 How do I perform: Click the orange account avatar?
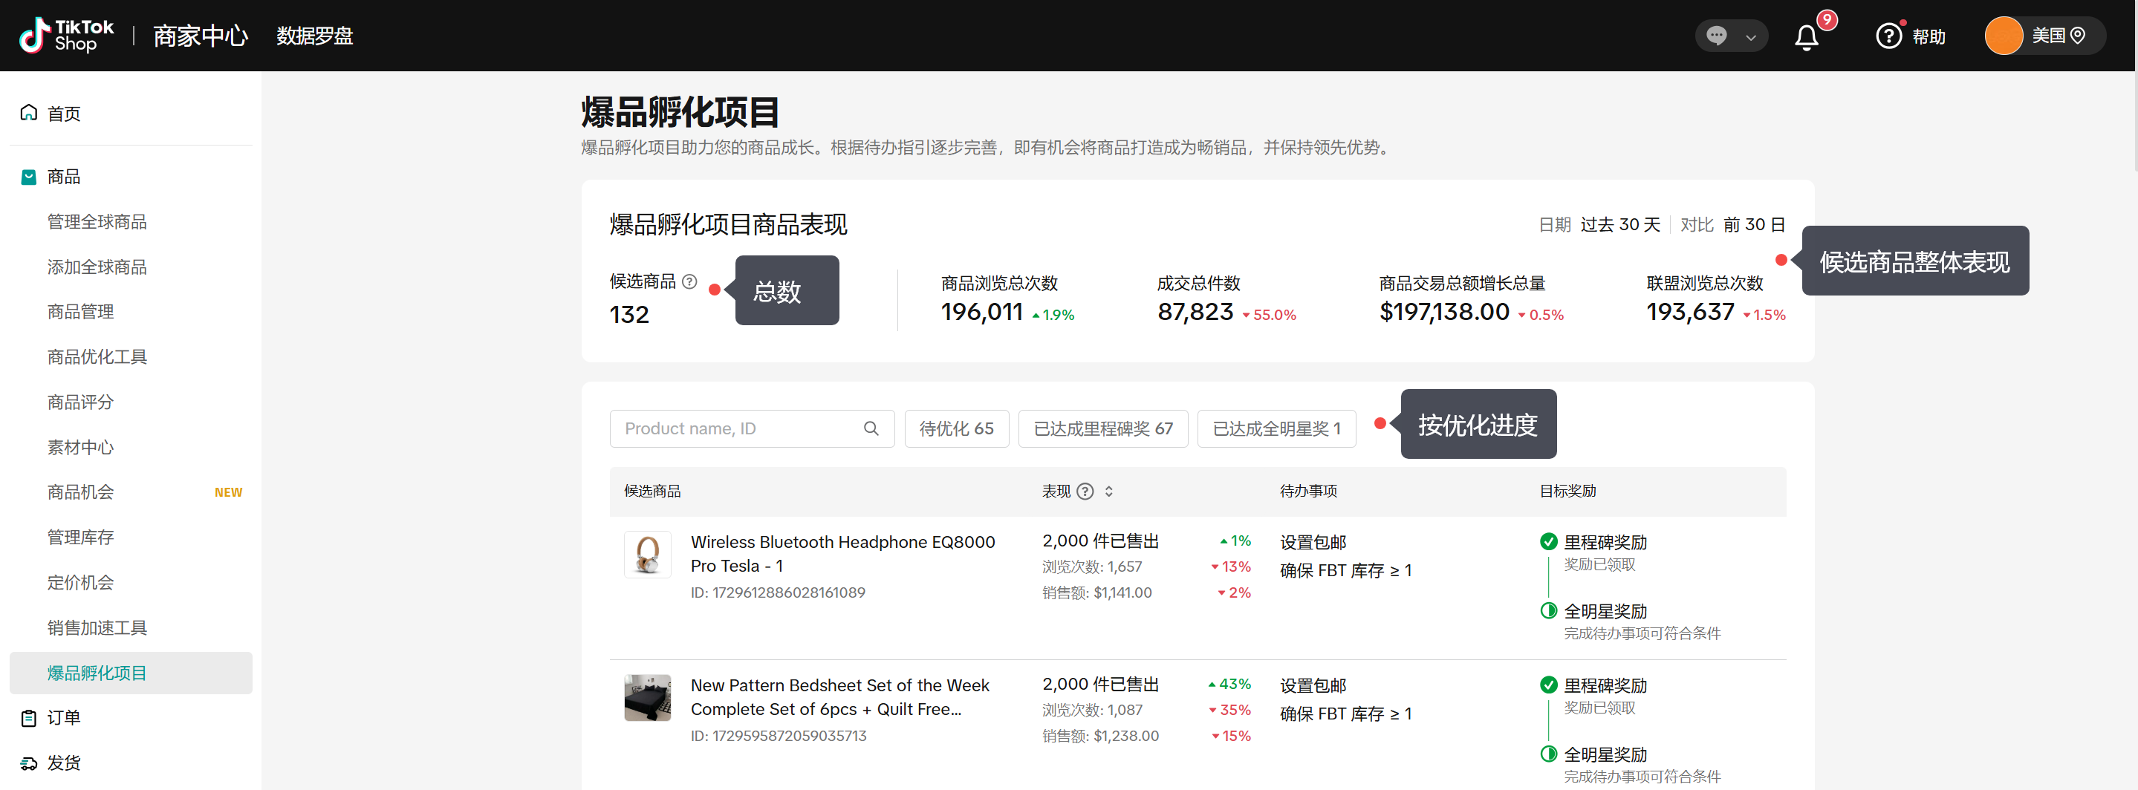(2003, 36)
